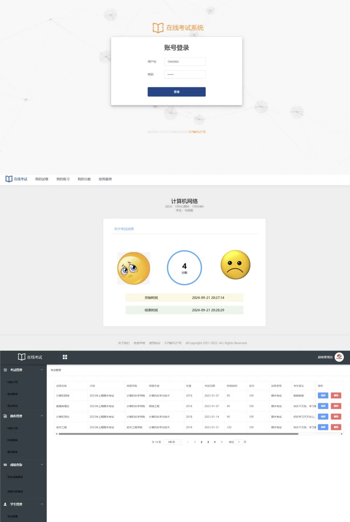Open the 超级管理员 avatar in the top right

point(339,357)
